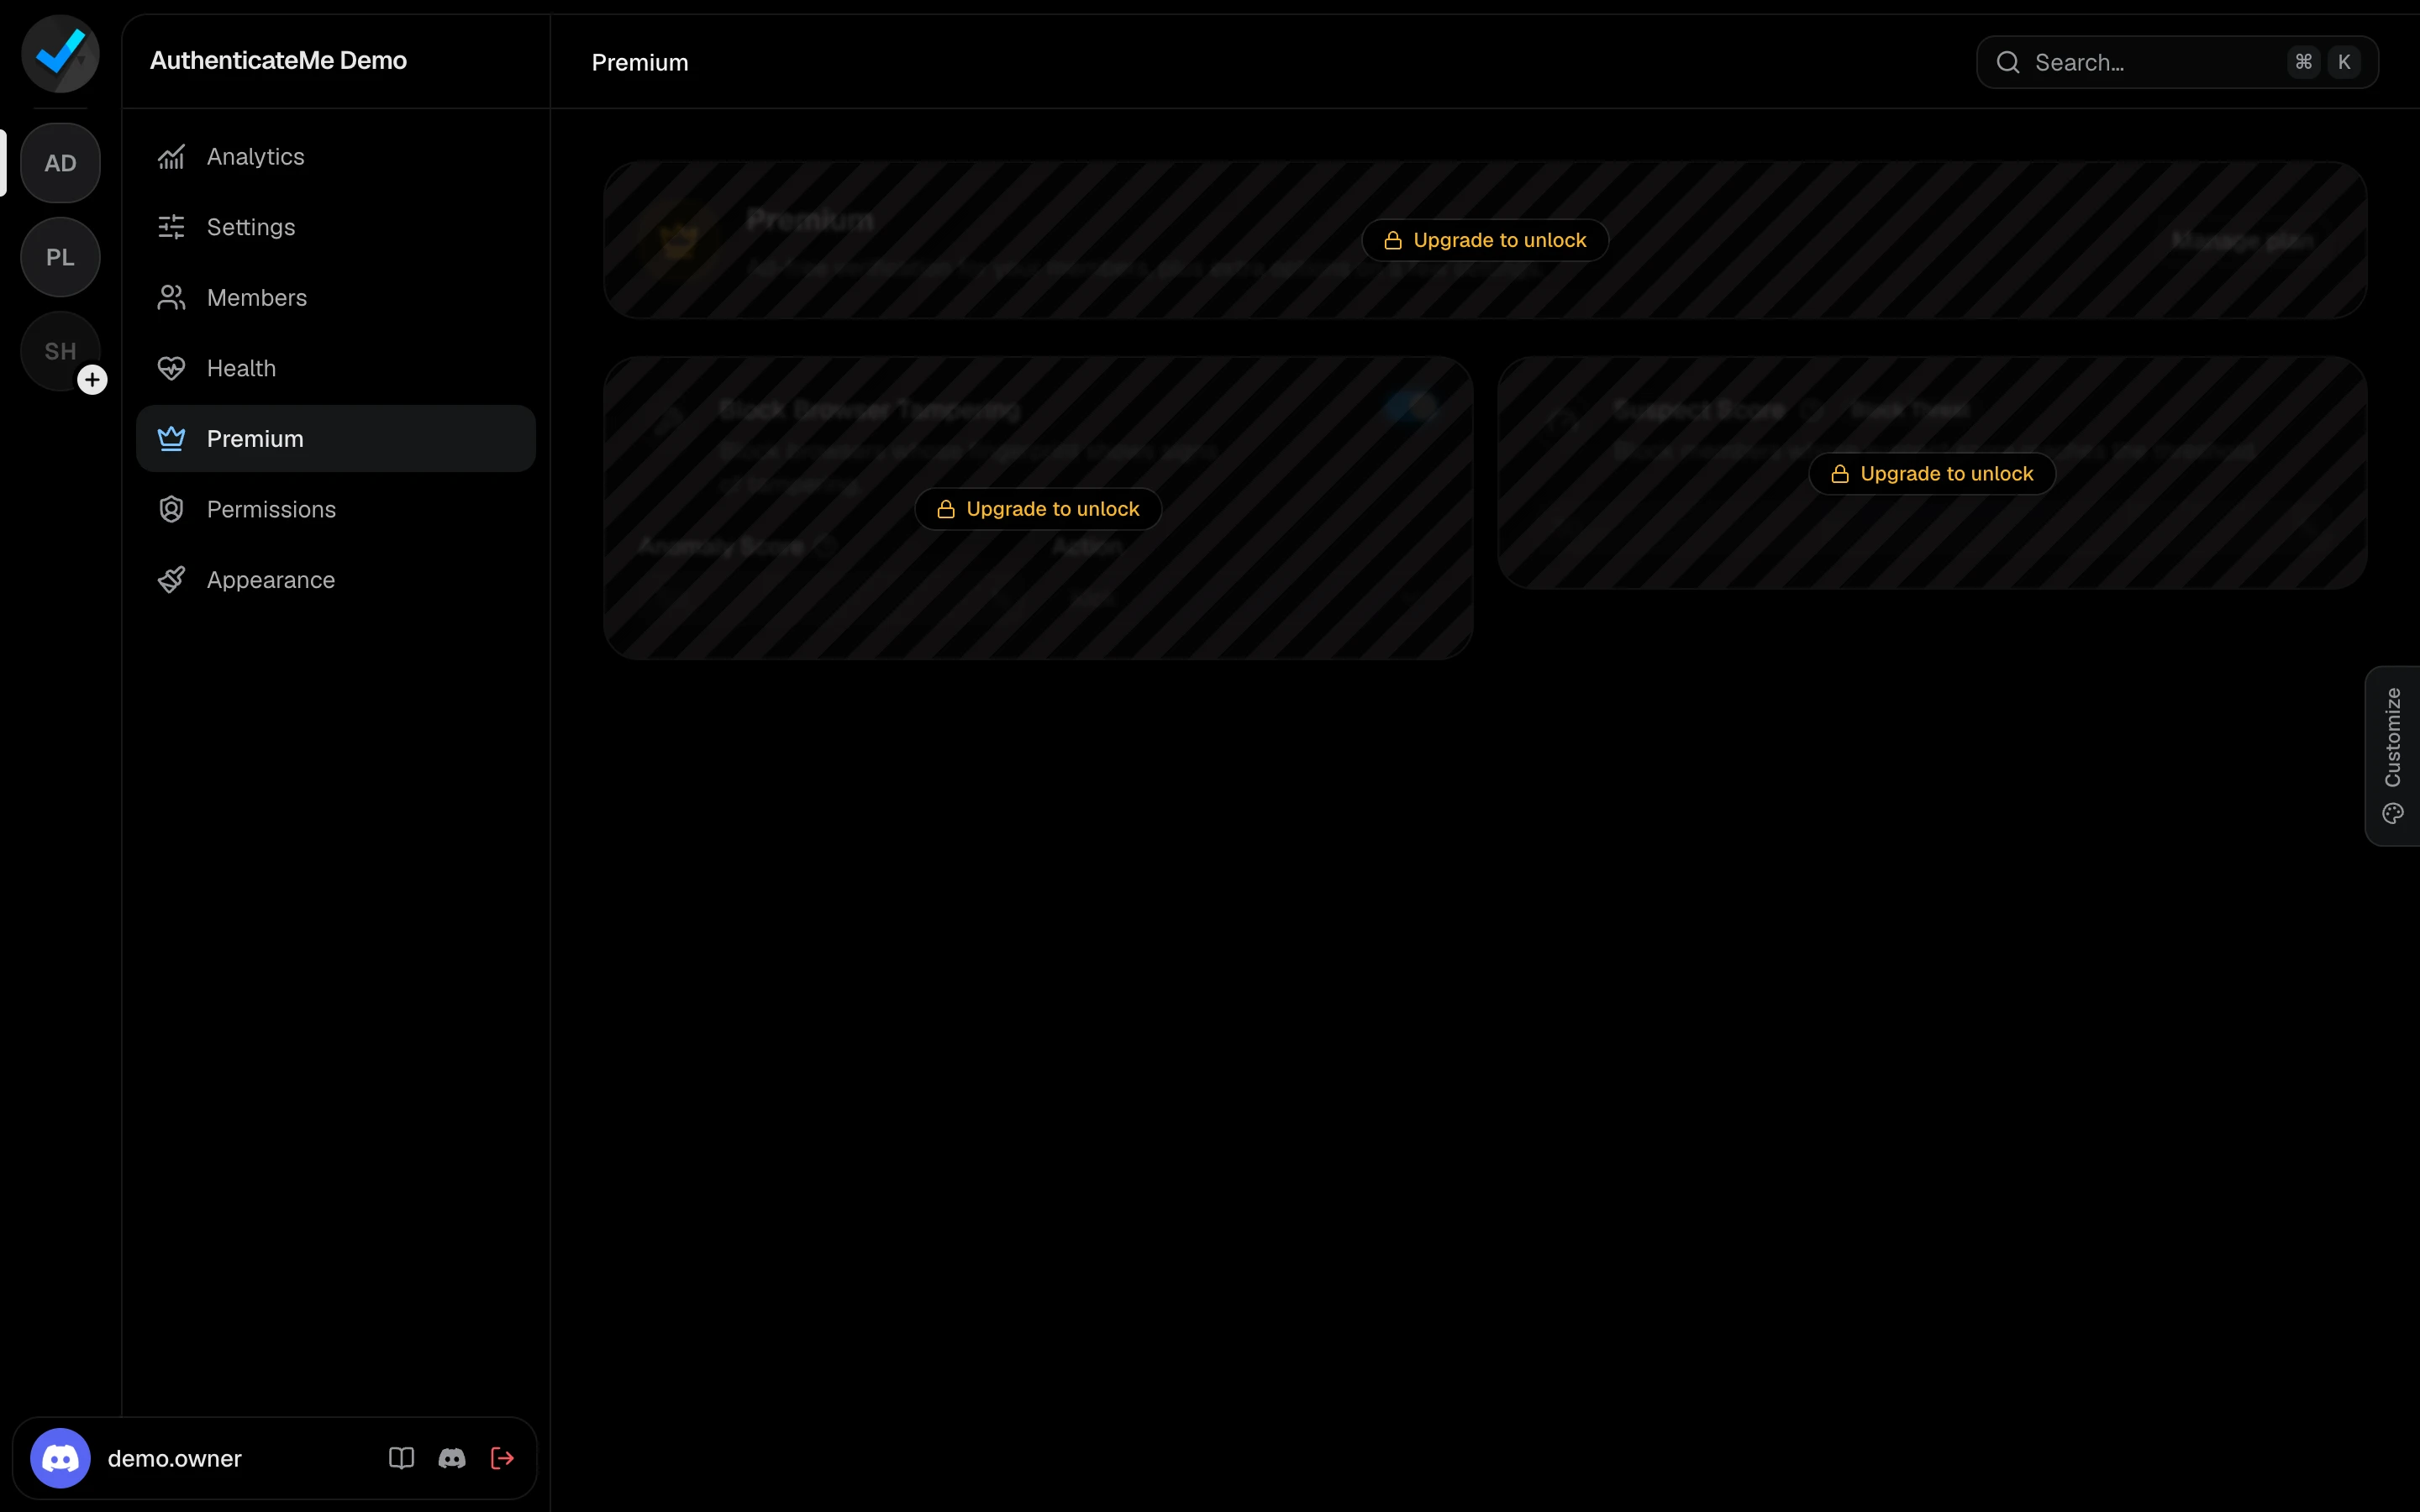The image size is (2420, 1512).
Task: Click the red logout icon
Action: point(502,1458)
